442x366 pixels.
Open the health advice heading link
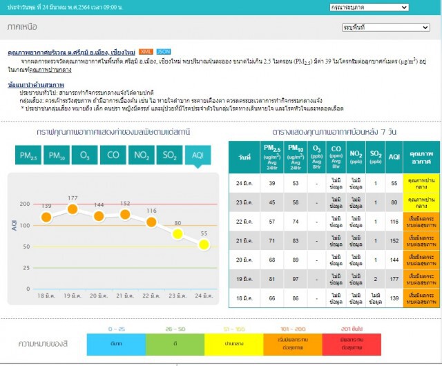(x=36, y=85)
